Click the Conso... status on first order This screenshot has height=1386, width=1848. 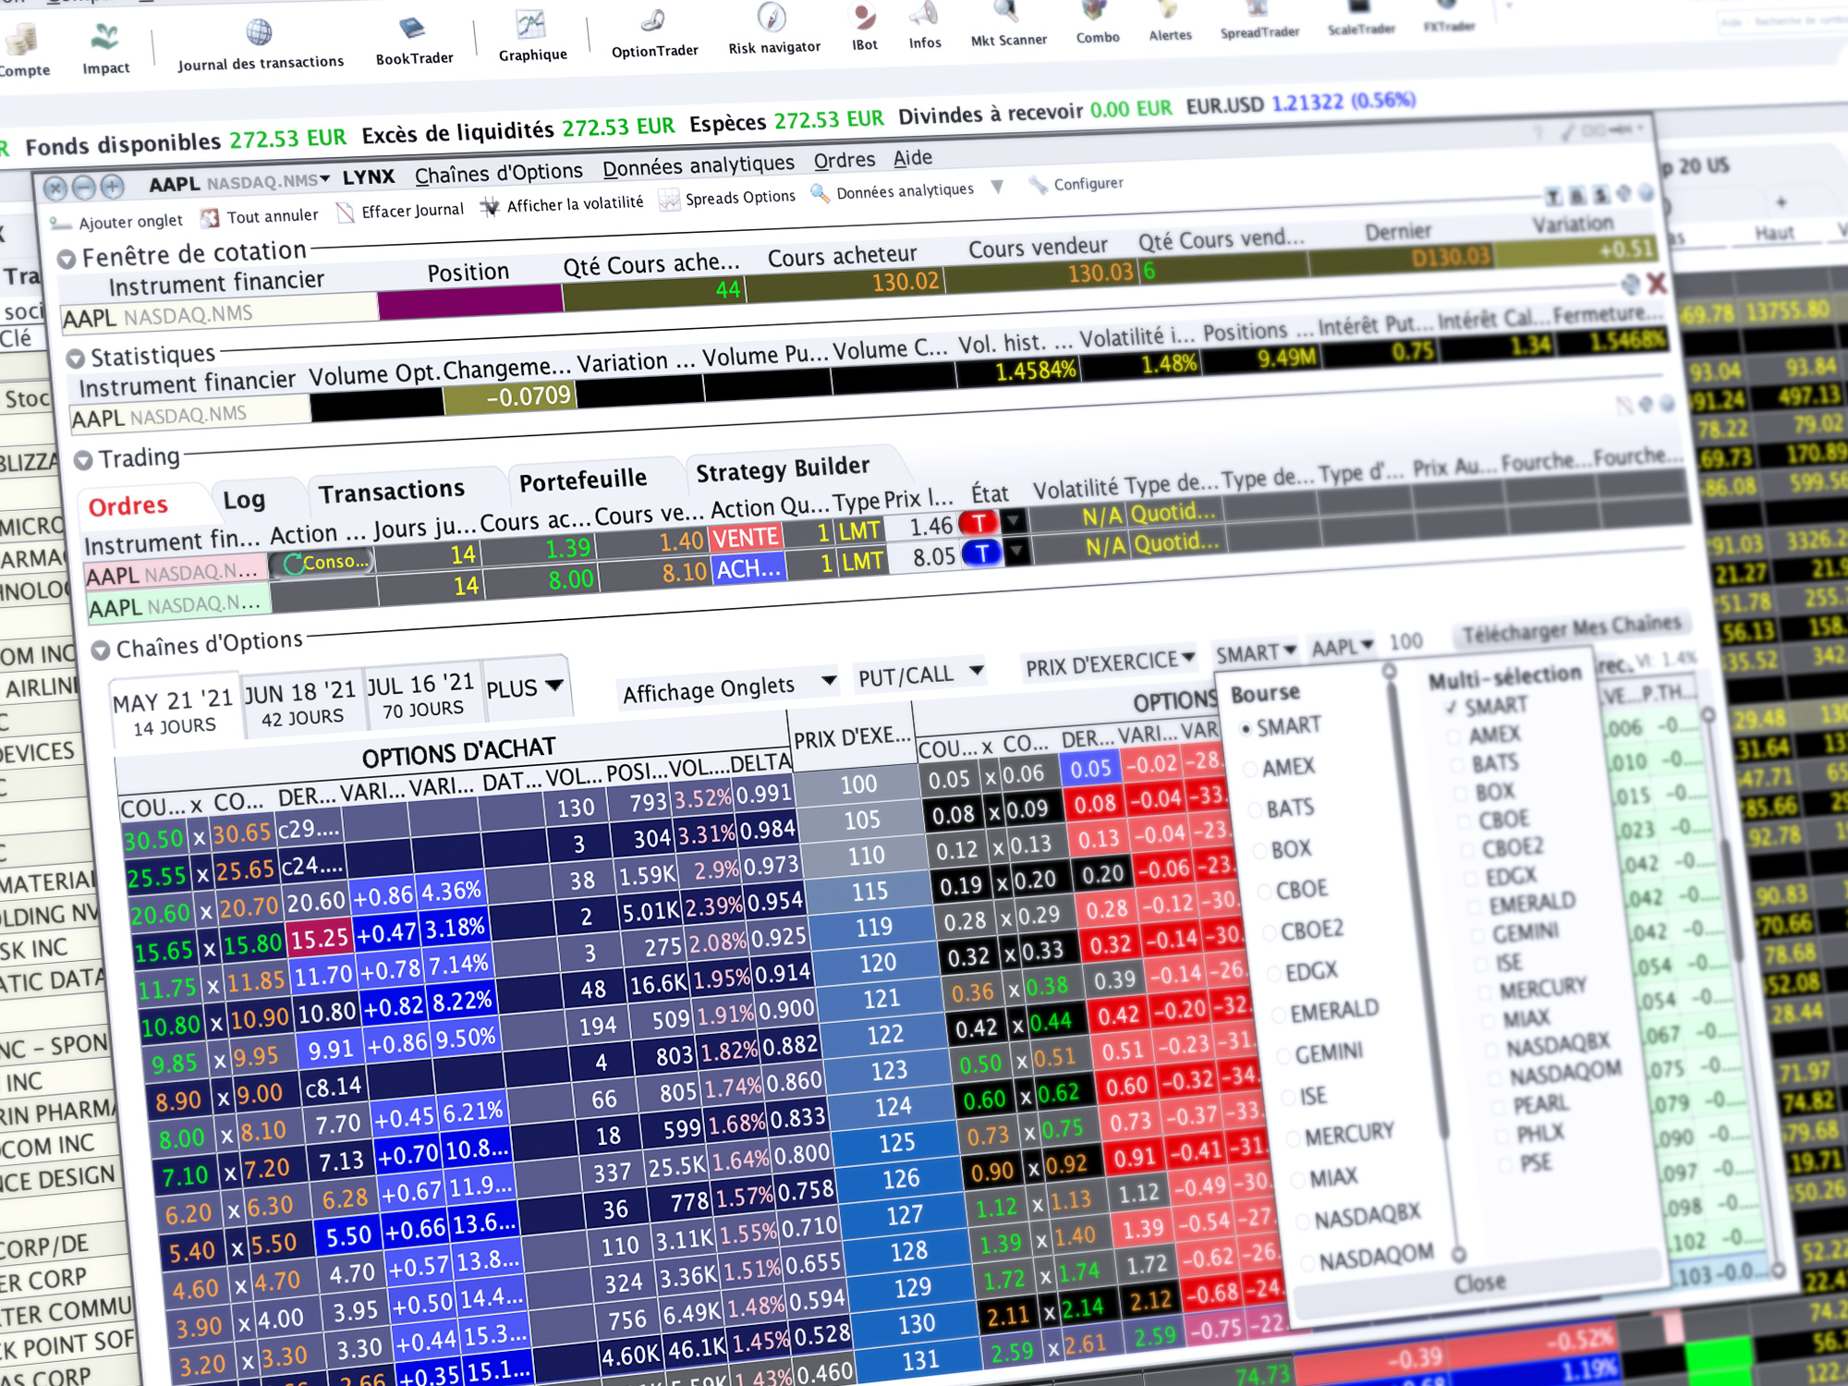(323, 562)
